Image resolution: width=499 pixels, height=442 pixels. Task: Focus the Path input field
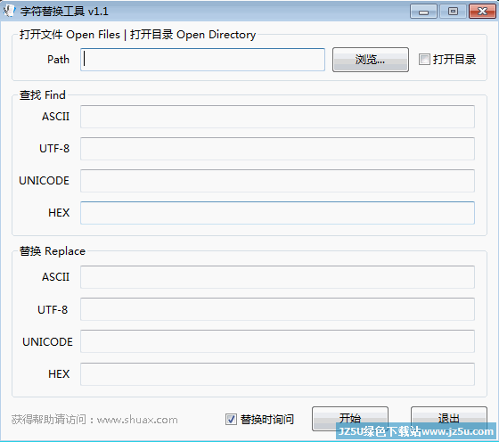point(202,60)
